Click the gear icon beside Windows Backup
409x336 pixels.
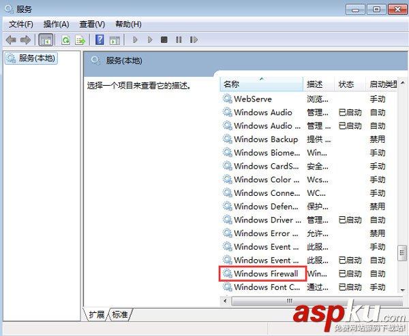tap(228, 139)
